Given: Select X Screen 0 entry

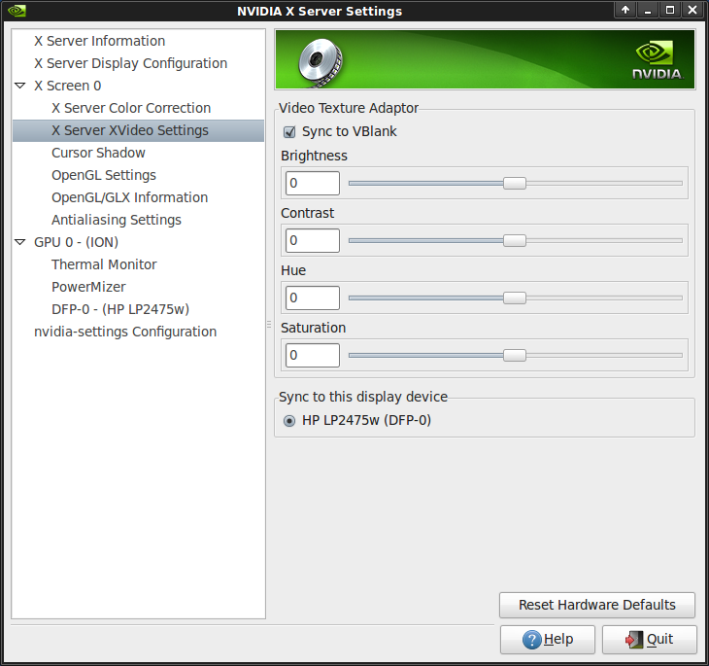Looking at the screenshot, I should click(x=68, y=86).
